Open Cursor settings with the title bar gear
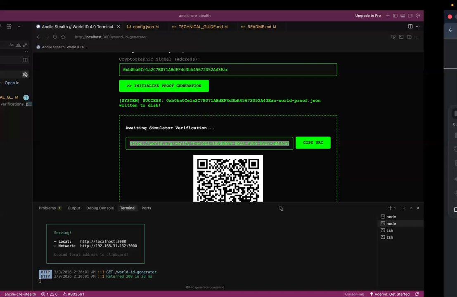The width and height of the screenshot is (457, 297). point(418,16)
